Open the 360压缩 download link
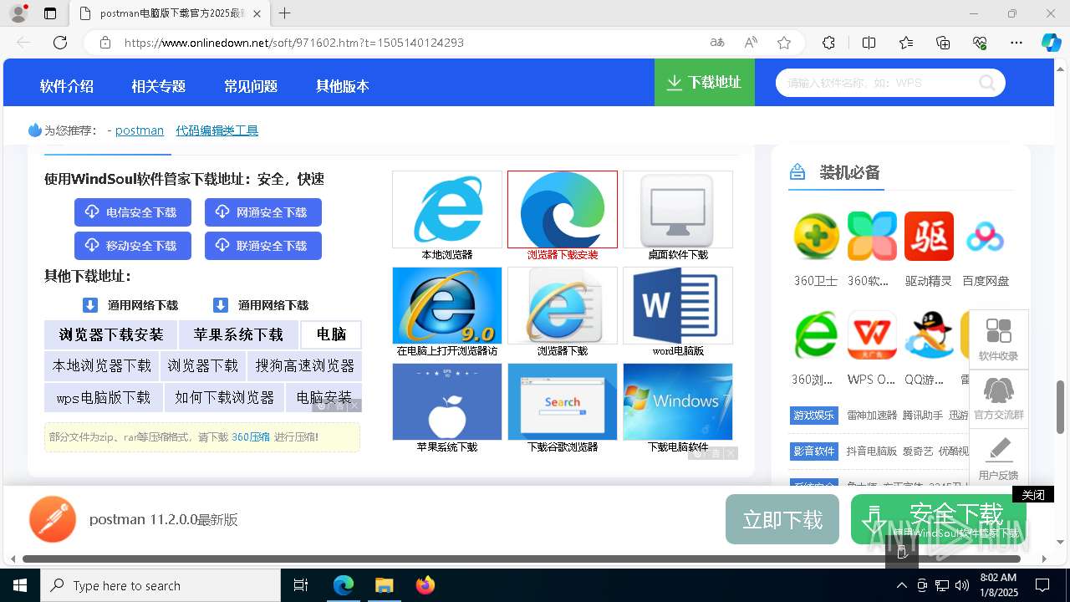 251,436
